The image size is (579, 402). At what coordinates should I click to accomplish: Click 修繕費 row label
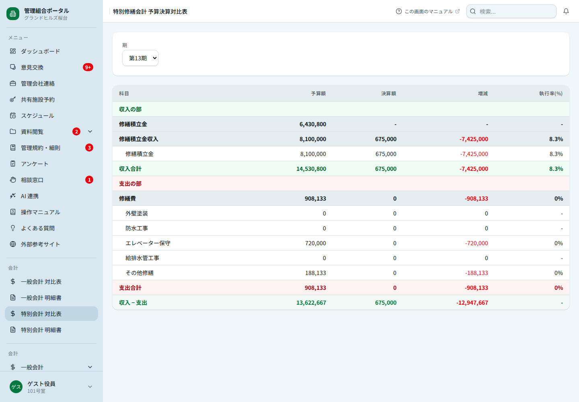127,198
